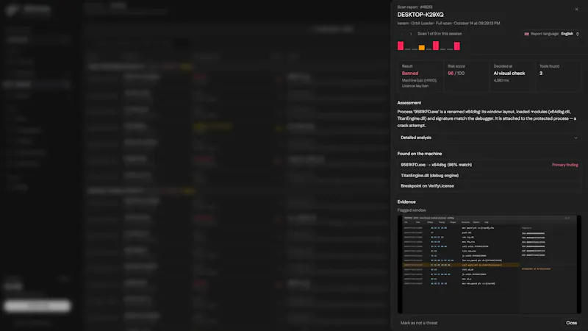
Task: Select the TitanEngine.dll debug engine row
Action: click(489, 175)
